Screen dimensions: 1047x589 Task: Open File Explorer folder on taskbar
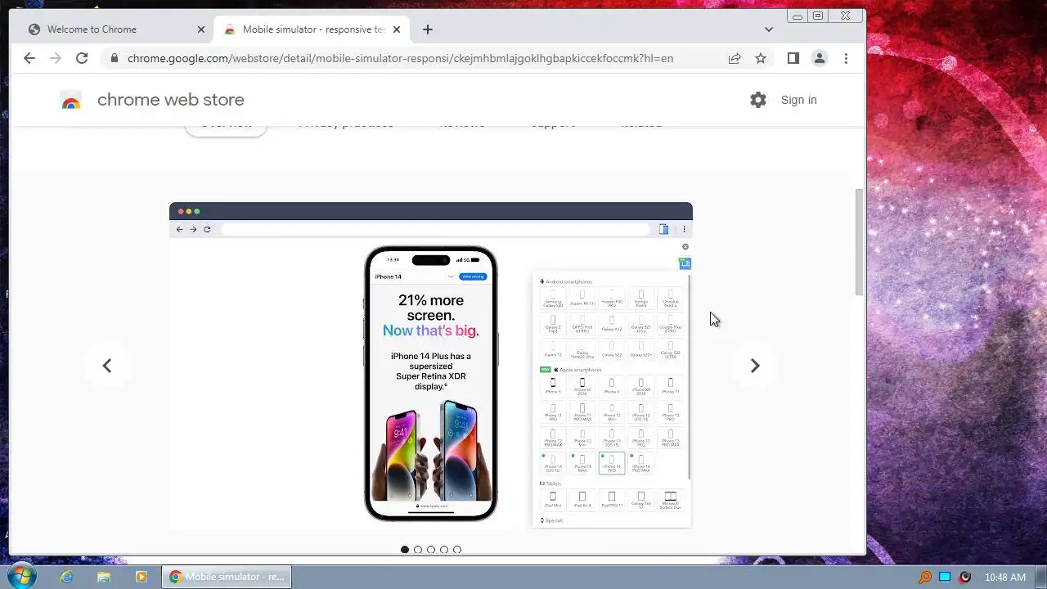click(x=104, y=577)
